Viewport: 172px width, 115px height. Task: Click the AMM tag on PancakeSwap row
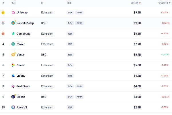[79, 23]
